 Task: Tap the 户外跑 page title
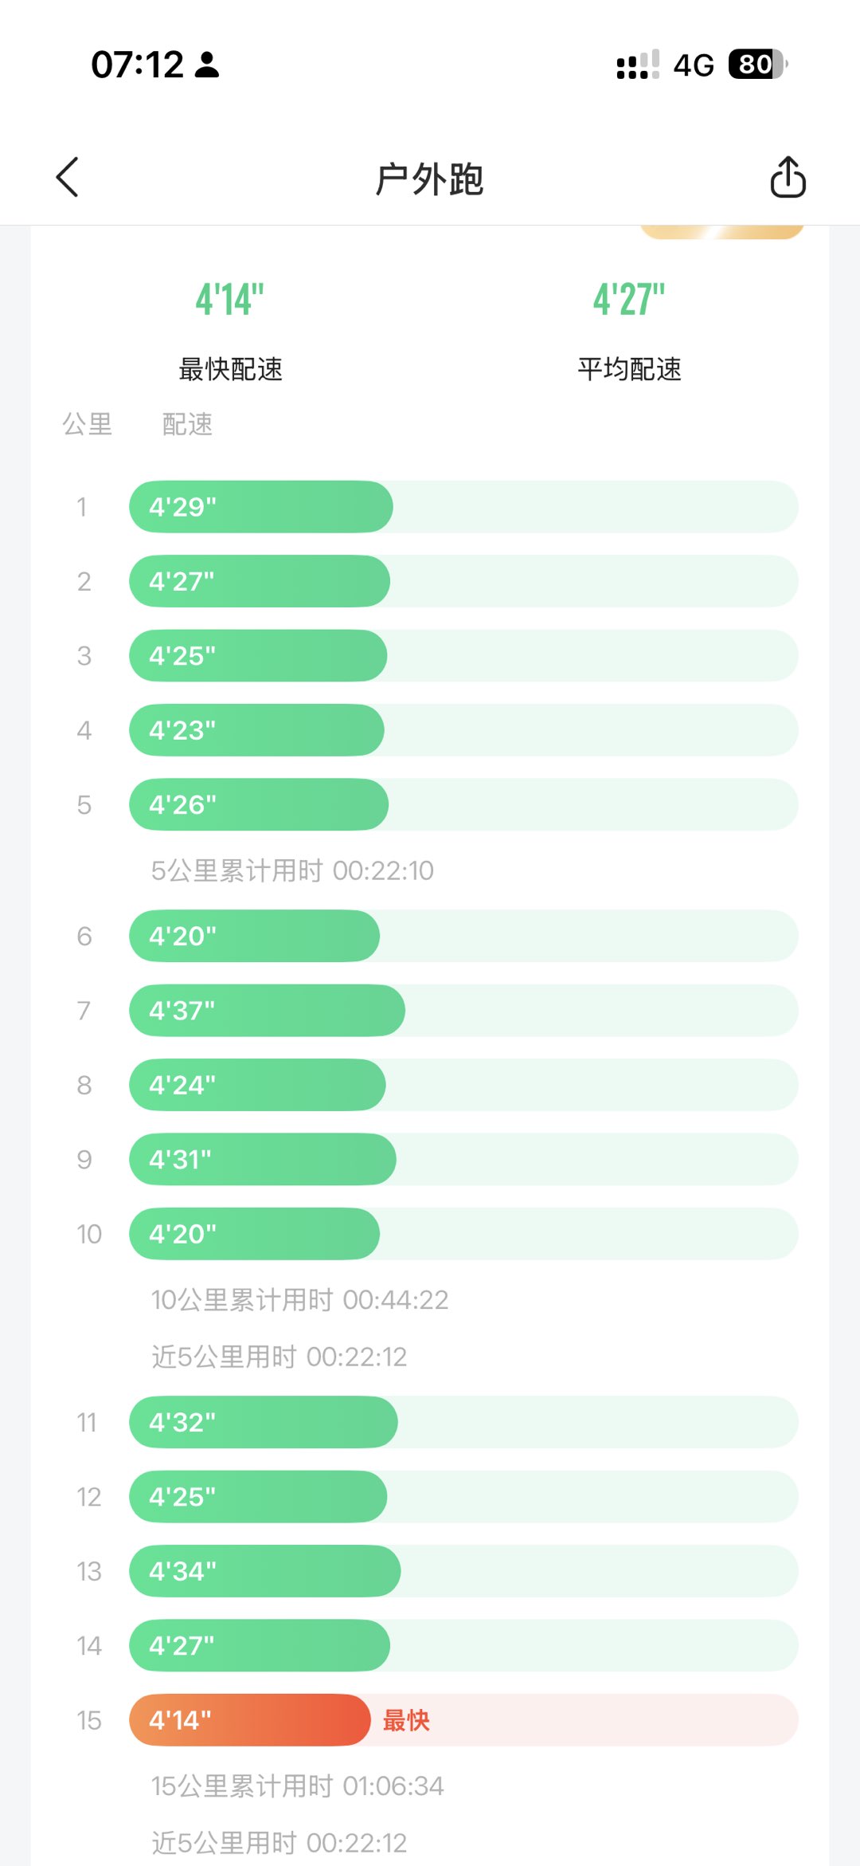click(429, 179)
